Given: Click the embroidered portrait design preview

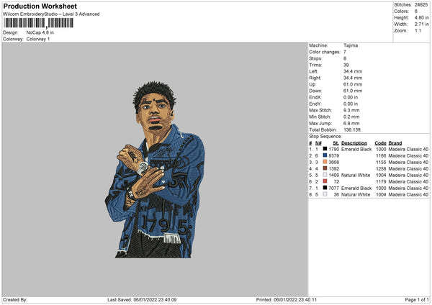Looking at the screenshot, I should tap(155, 169).
